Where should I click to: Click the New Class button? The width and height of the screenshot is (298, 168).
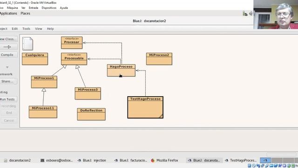(8, 39)
